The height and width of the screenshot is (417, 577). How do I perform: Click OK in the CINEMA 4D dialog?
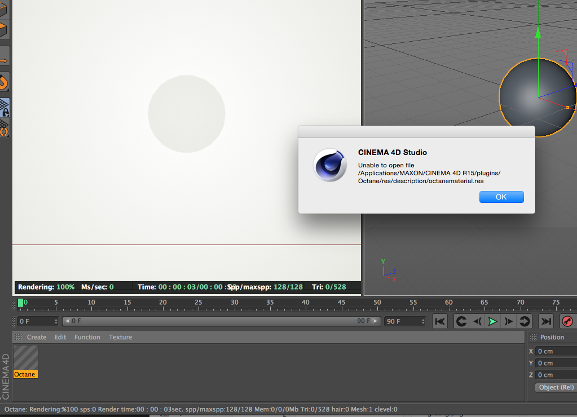501,197
